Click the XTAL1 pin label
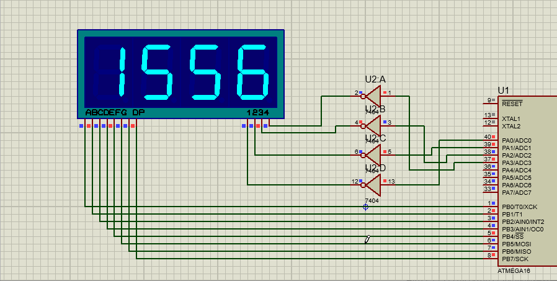The height and width of the screenshot is (281, 557). 511,118
